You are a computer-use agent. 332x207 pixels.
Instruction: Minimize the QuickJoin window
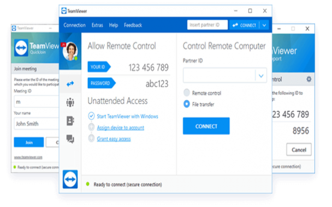coord(50,28)
